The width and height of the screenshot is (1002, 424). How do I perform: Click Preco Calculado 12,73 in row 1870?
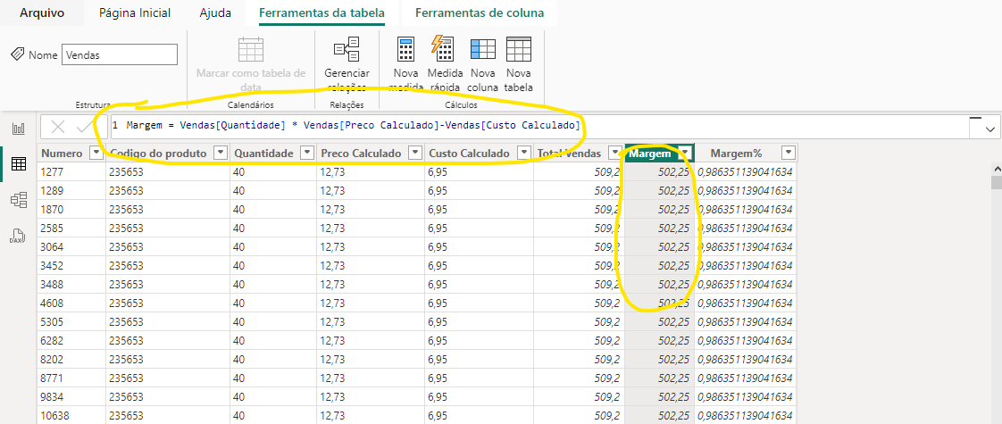coord(370,209)
